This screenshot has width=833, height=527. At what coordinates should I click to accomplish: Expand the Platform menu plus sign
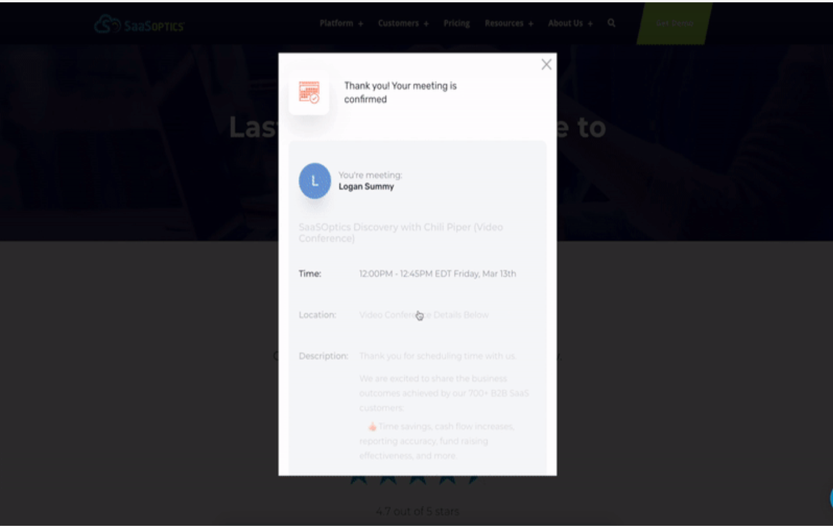point(361,24)
